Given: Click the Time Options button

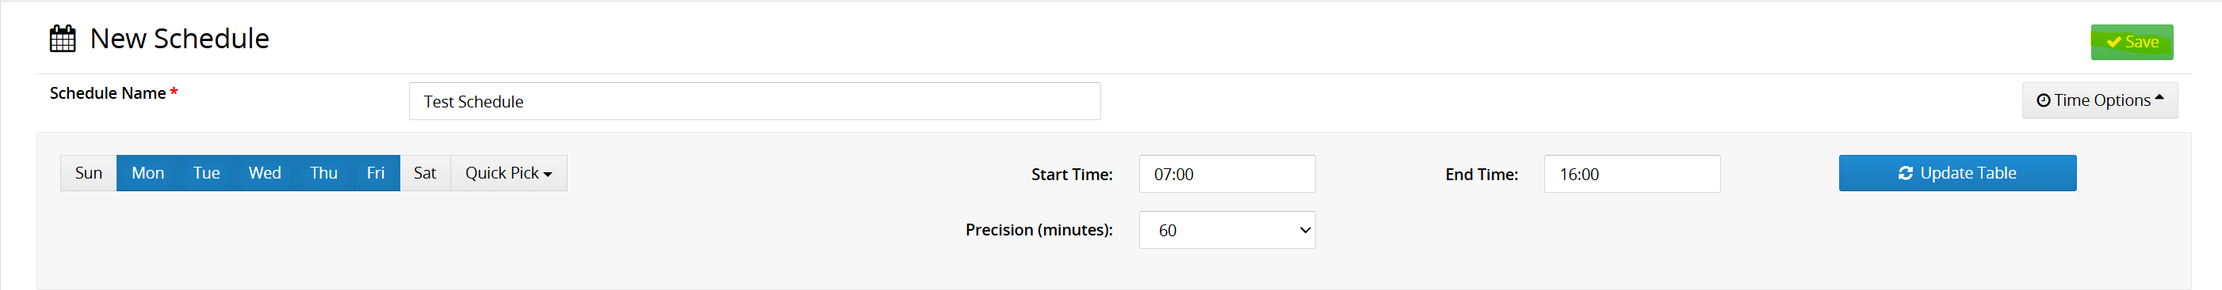Looking at the screenshot, I should [x=2099, y=100].
